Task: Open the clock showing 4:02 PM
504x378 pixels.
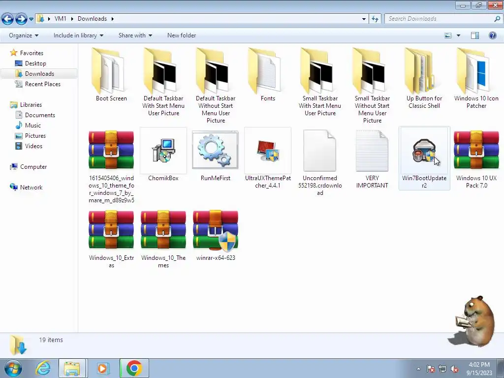Action: pyautogui.click(x=479, y=369)
